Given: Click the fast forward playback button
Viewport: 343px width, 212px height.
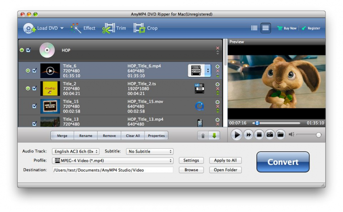Looking at the screenshot, I should [x=248, y=135].
